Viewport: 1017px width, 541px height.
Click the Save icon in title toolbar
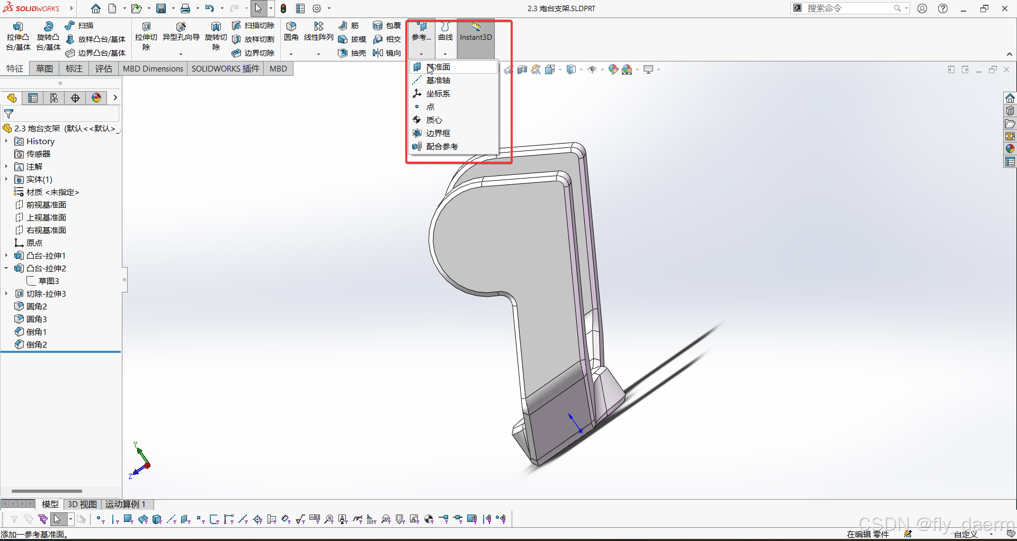(161, 8)
